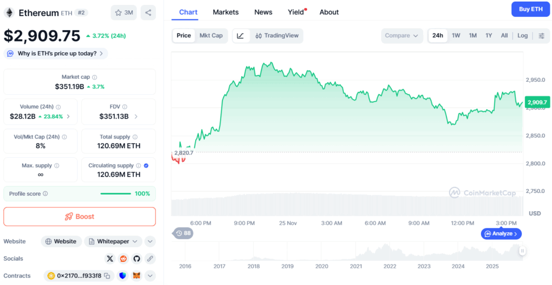The width and height of the screenshot is (552, 285).
Task: Click the share icon next to watchlist star
Action: click(148, 13)
